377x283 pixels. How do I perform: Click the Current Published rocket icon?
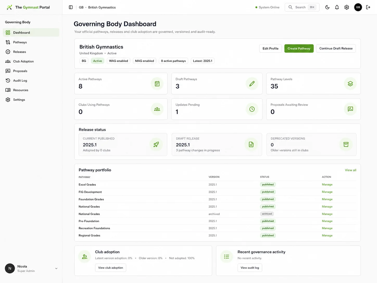tap(156, 144)
